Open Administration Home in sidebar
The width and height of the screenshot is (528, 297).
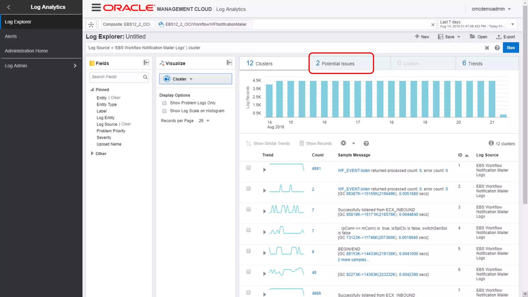click(x=41, y=51)
